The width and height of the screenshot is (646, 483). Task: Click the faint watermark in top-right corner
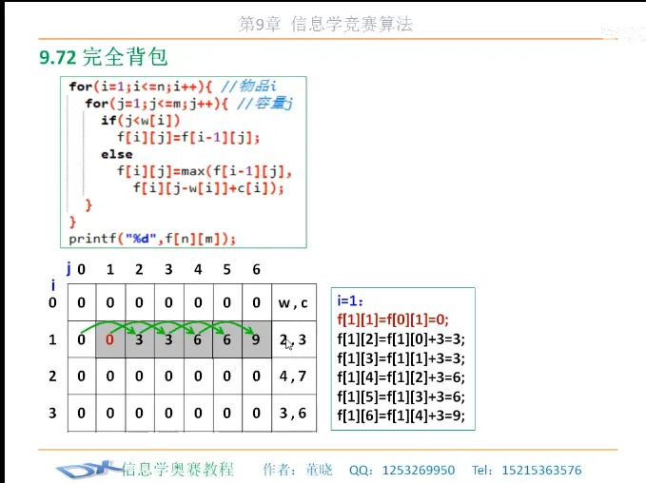pos(621,32)
